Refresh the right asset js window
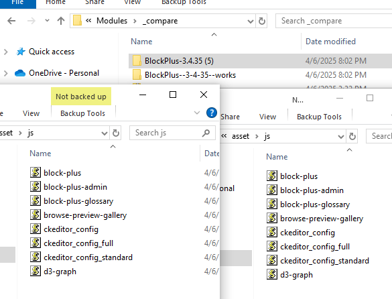Screen dimensions: 392x299 coord(352,136)
